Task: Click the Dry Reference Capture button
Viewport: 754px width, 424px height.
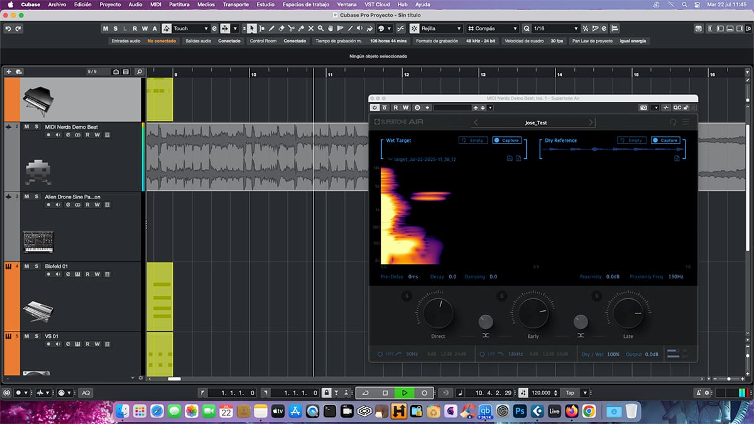Action: 665,140
